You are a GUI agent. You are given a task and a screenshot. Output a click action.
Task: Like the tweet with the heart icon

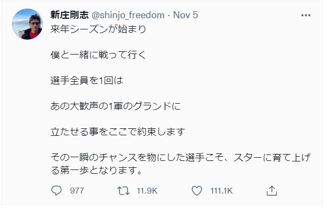click(197, 190)
